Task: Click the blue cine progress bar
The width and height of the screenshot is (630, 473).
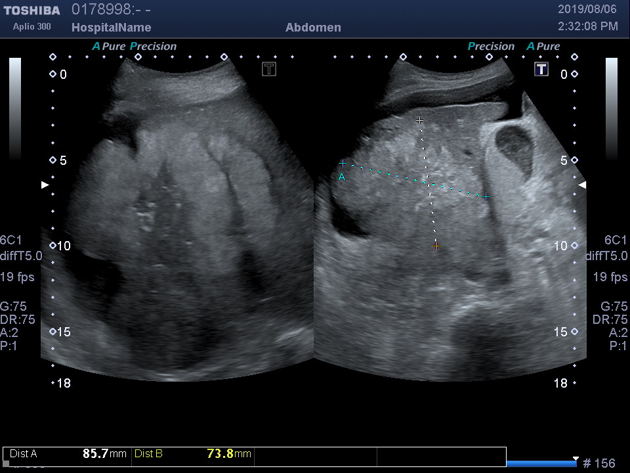Action: 541,464
